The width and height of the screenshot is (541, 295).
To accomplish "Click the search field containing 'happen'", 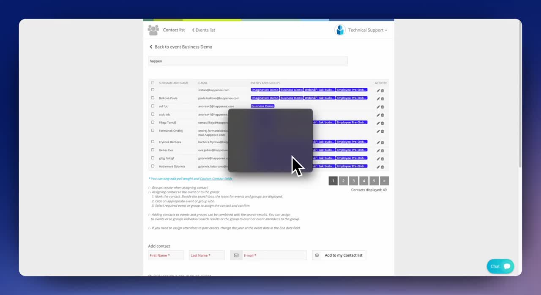I will (x=248, y=61).
